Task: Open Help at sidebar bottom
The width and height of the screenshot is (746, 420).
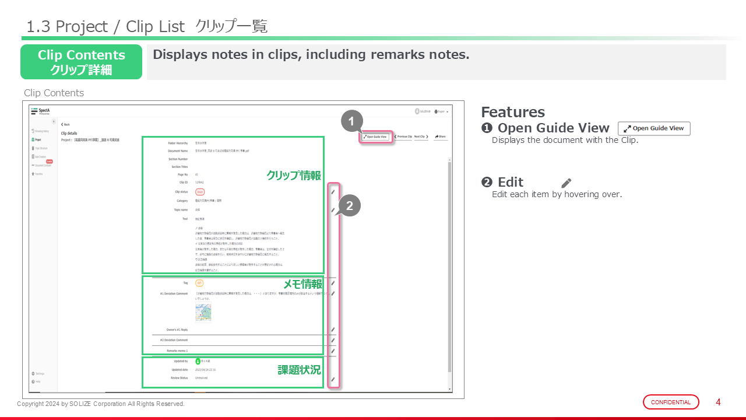Action: [36, 381]
